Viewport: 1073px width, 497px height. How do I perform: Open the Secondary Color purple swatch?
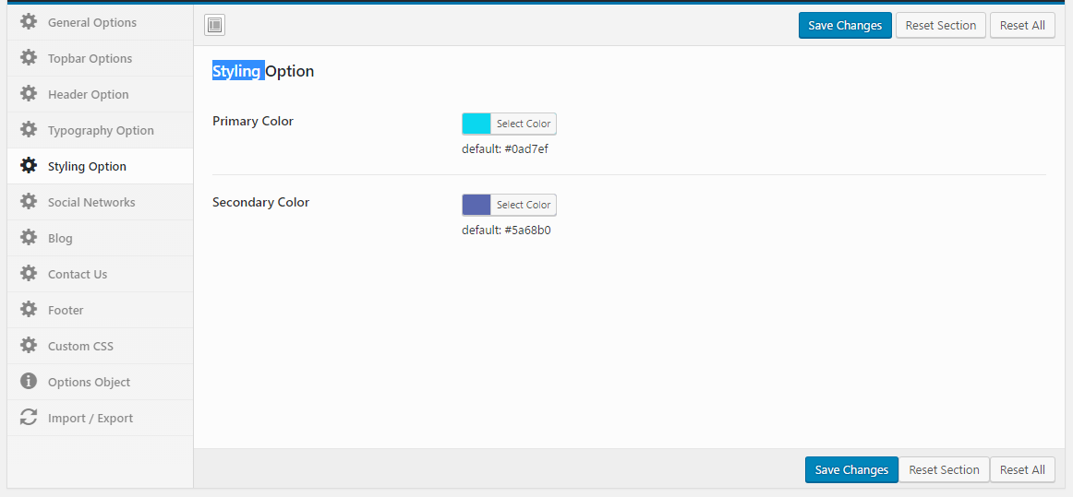(x=476, y=205)
